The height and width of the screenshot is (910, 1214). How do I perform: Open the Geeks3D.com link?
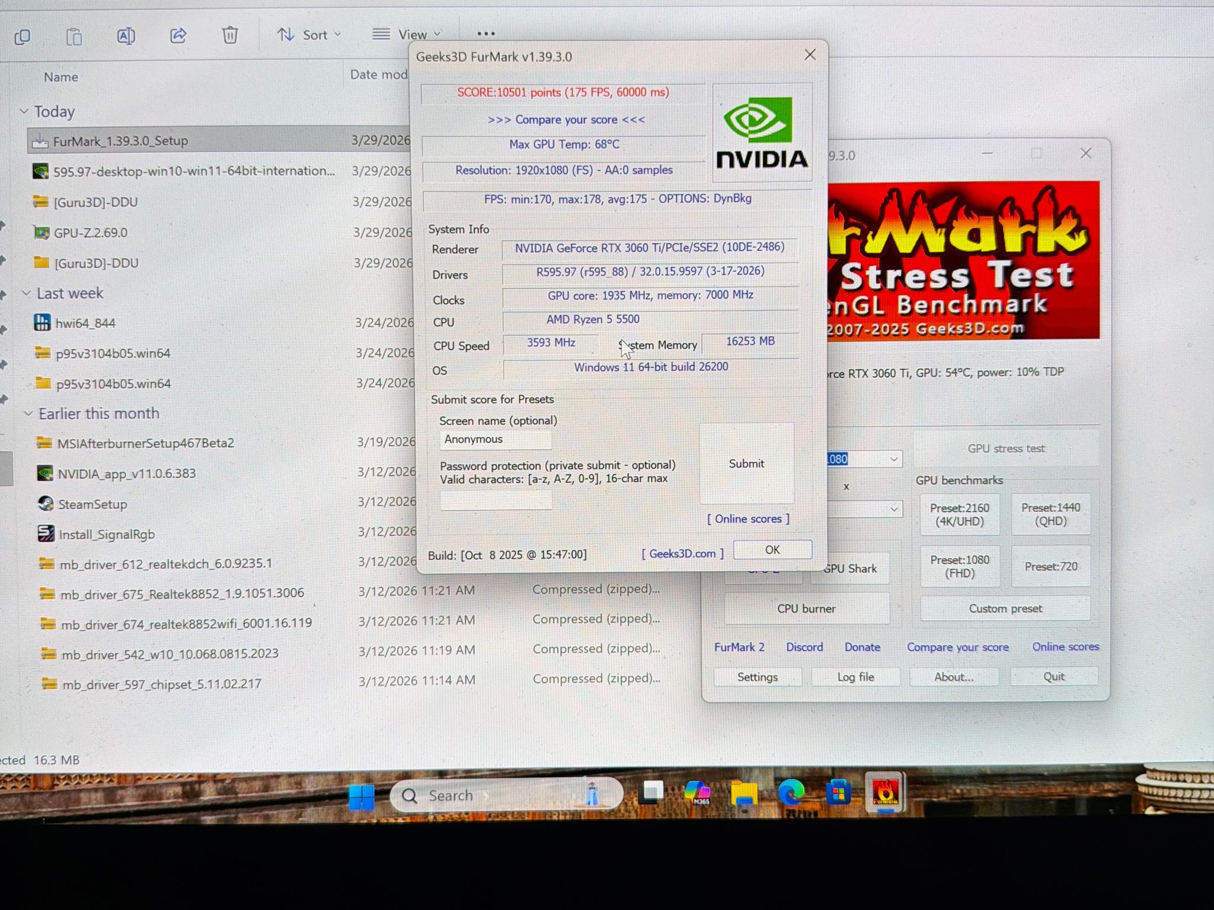[x=682, y=553]
